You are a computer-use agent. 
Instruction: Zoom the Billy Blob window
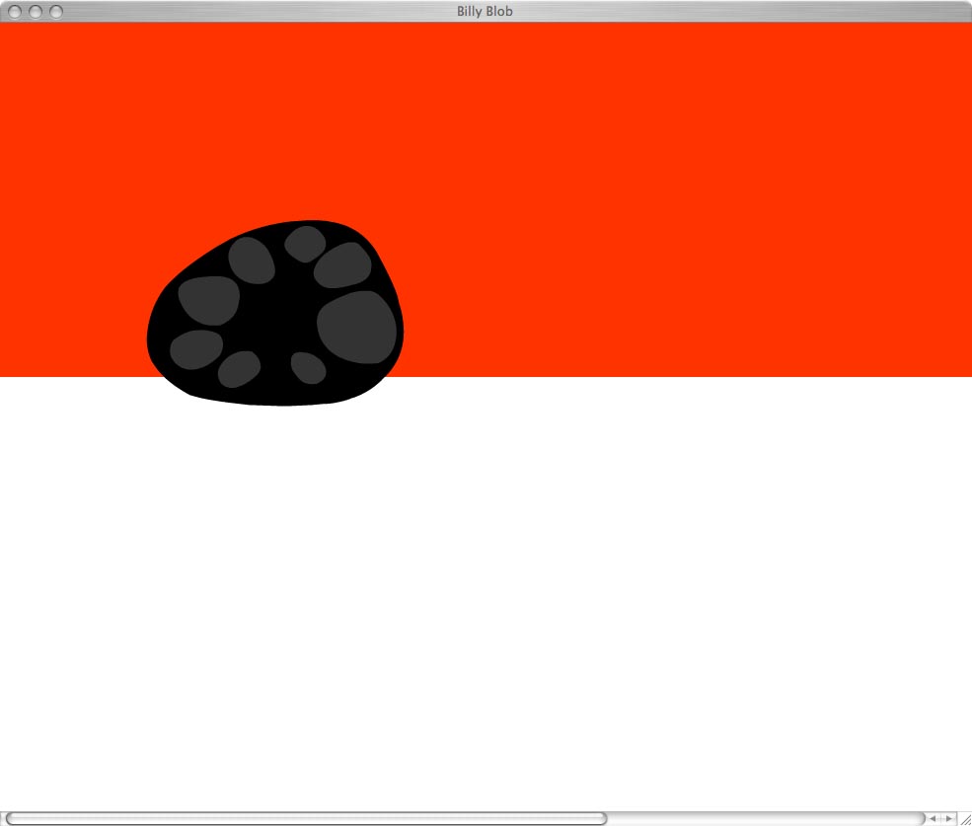[x=56, y=11]
